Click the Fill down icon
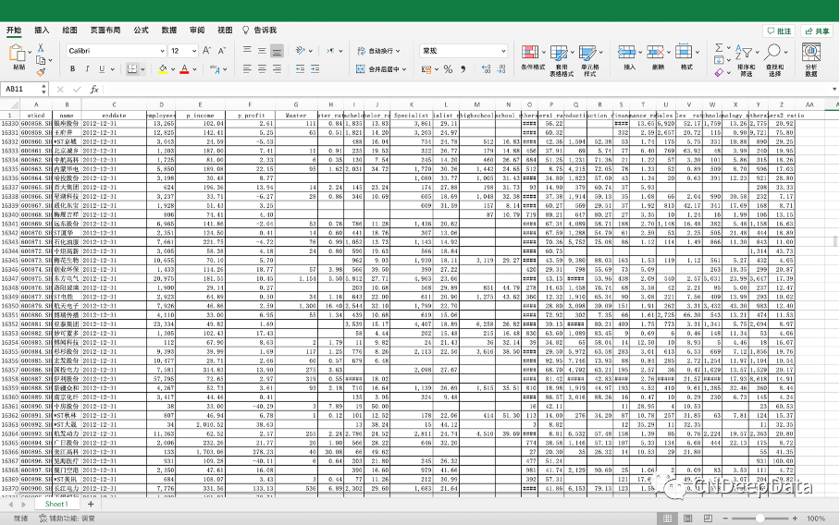840x525 pixels. [x=719, y=60]
